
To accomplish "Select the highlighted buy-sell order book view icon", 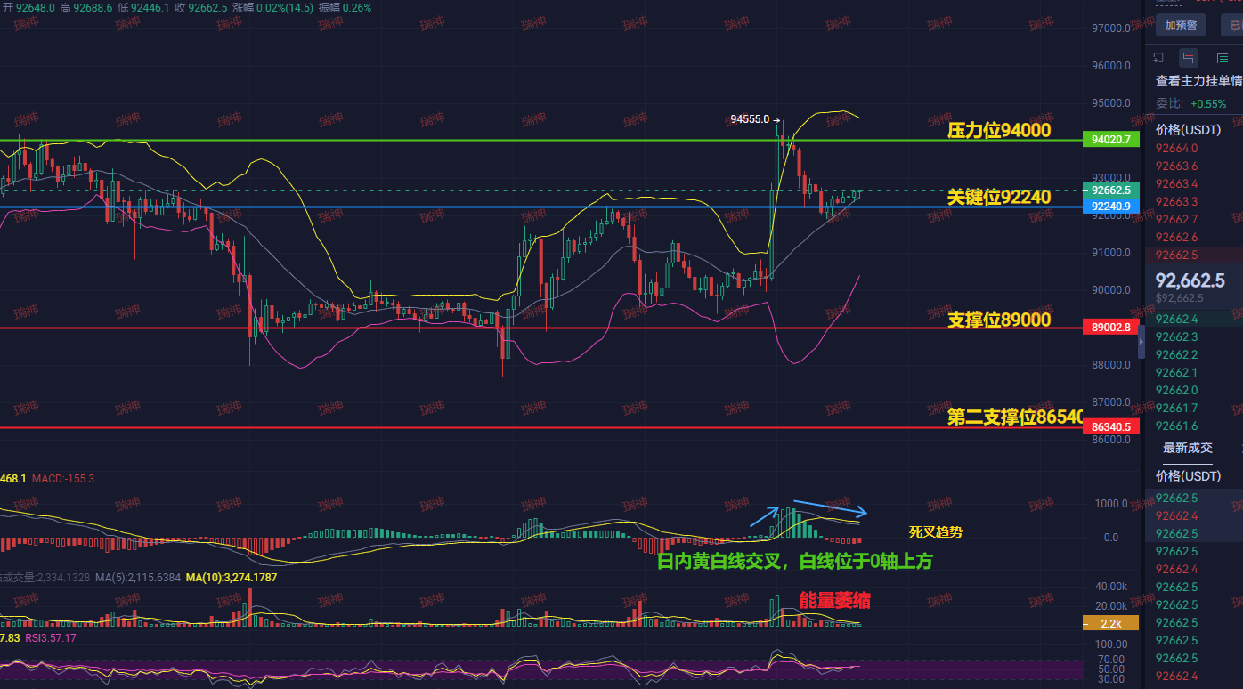I will [x=1189, y=58].
